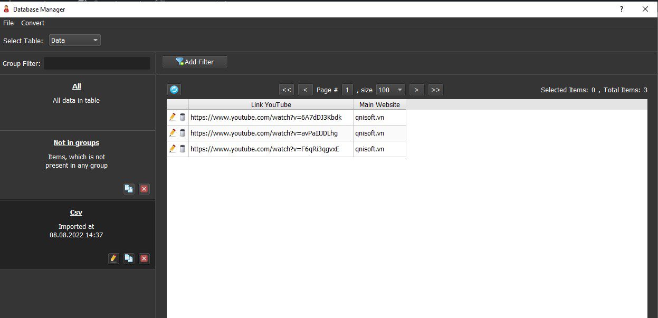Click the Group Filter input field
Screen dimensions: 658x318
(x=97, y=63)
